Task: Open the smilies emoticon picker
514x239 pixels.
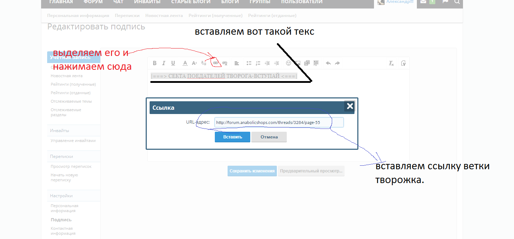Action: tap(289, 63)
